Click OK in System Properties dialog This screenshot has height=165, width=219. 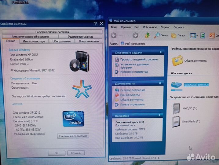57,153
